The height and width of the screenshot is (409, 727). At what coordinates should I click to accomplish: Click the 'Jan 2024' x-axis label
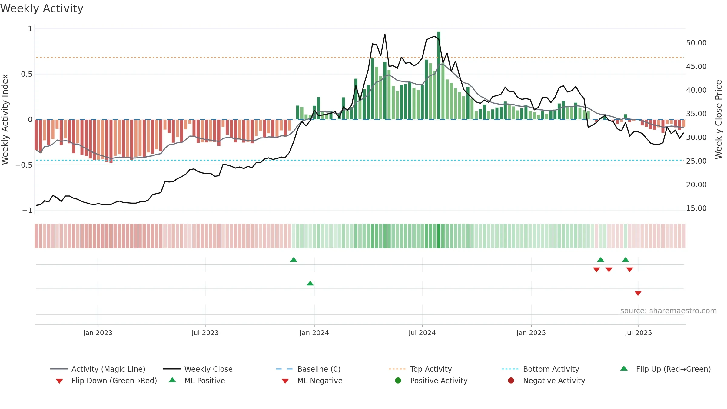coord(314,333)
